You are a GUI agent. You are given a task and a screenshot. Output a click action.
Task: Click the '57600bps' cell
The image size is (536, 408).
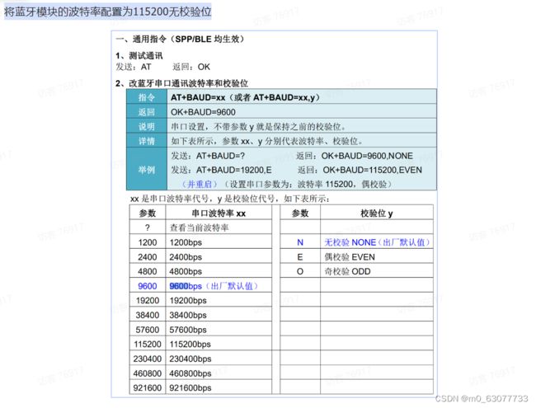coord(219,330)
